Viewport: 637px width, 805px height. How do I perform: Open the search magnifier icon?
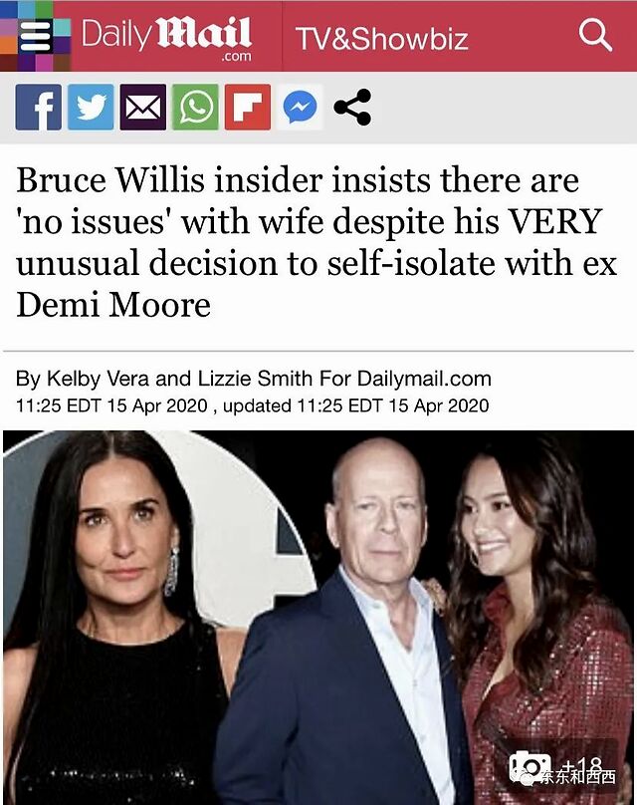pyautogui.click(x=595, y=36)
